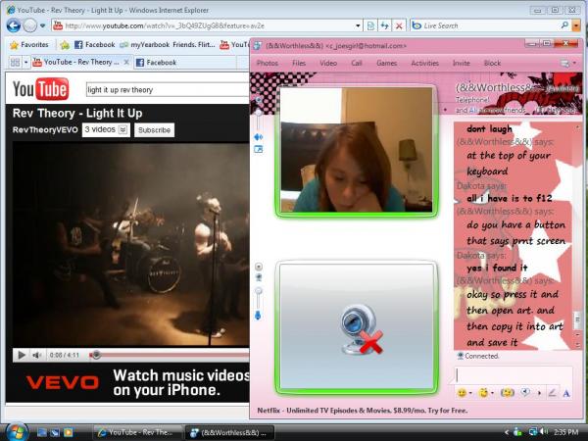Click the volume icon in system tray

(544, 432)
